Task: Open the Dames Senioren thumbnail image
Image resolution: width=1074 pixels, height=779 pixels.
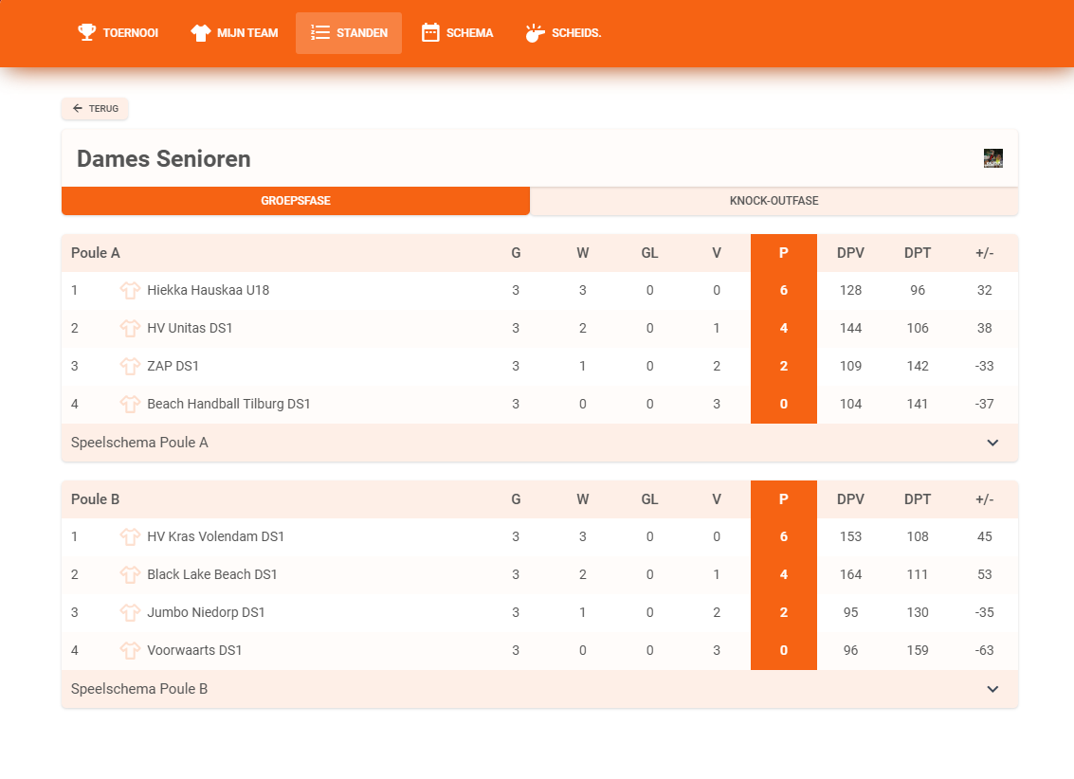Action: [x=993, y=158]
